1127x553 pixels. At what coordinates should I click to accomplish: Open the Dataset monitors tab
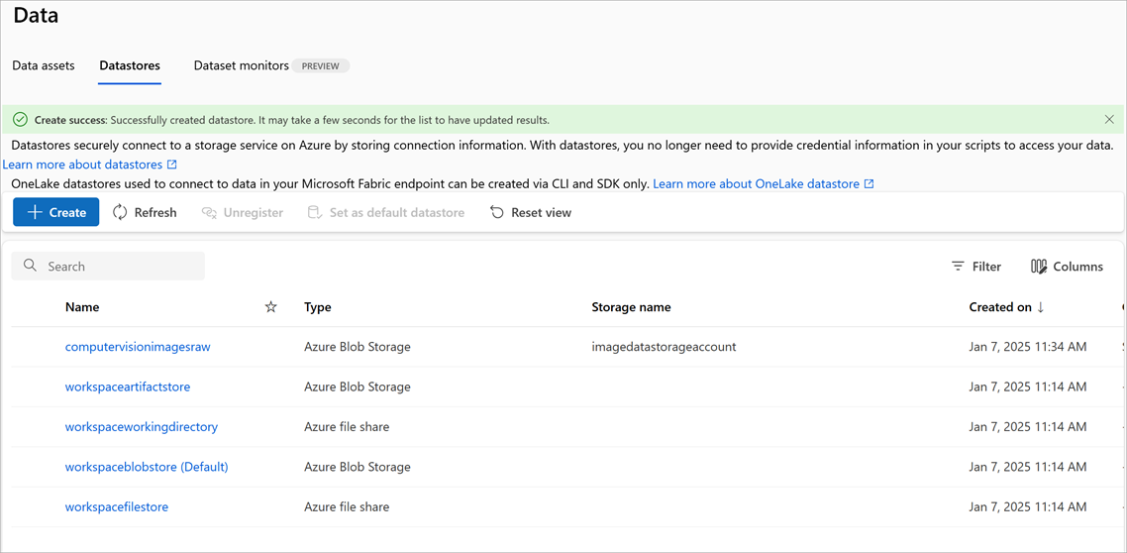click(x=242, y=65)
